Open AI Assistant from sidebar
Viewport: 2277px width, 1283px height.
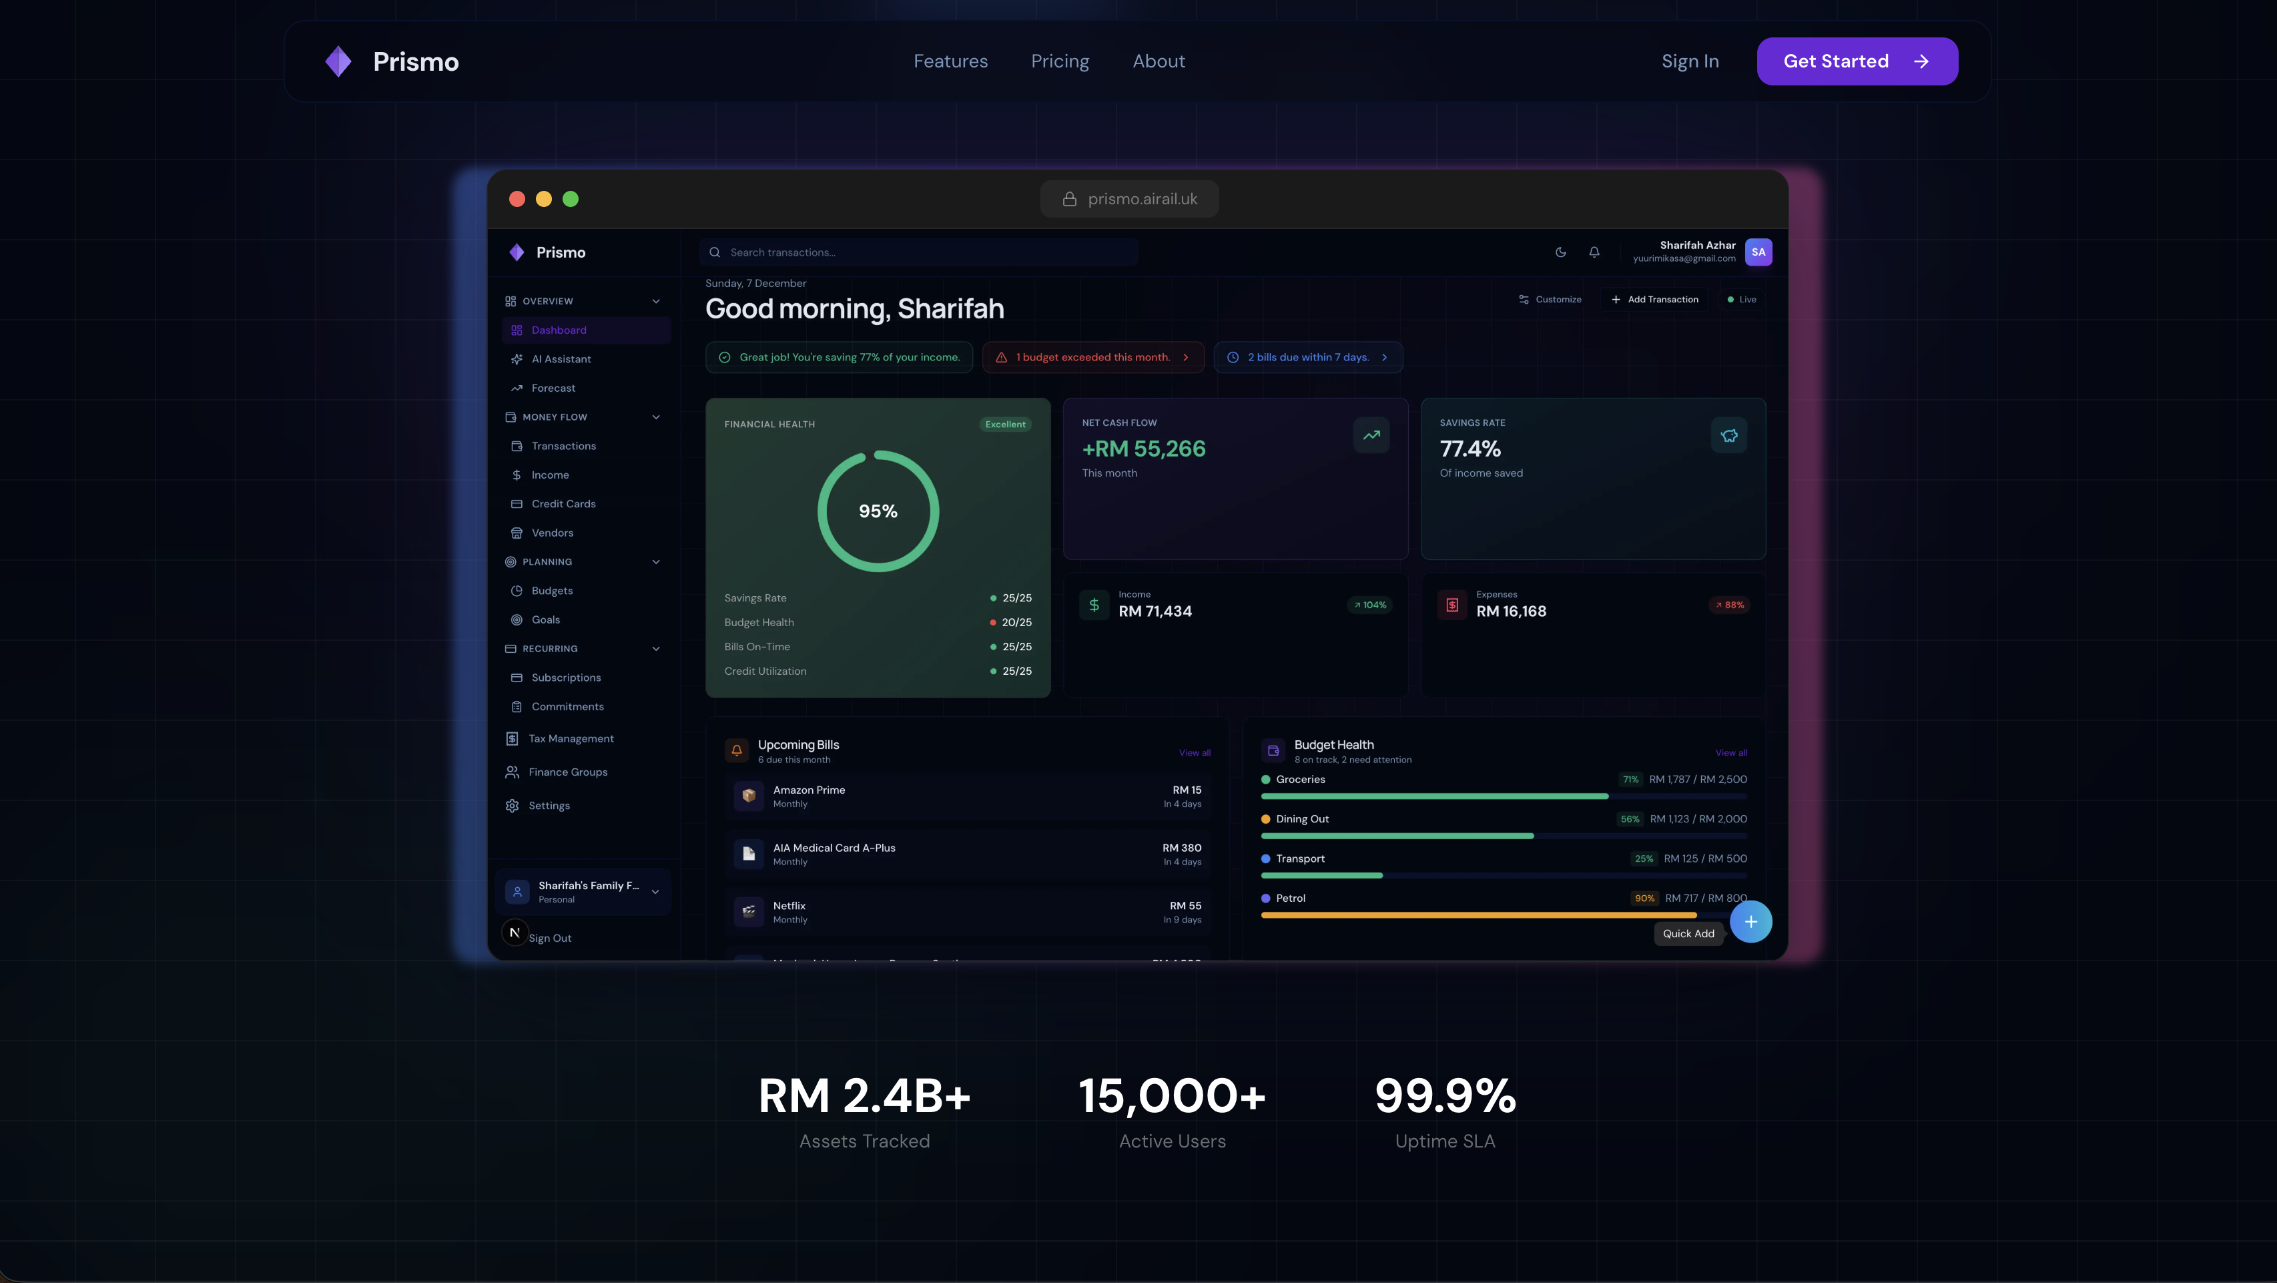click(561, 359)
